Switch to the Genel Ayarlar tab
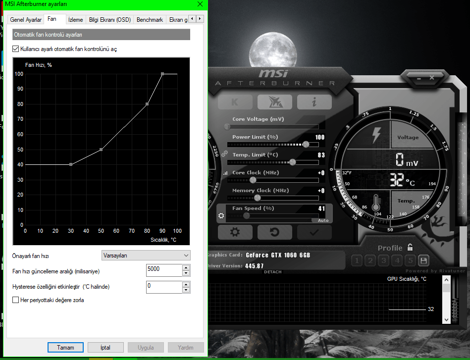The height and width of the screenshot is (360, 470). click(x=26, y=19)
